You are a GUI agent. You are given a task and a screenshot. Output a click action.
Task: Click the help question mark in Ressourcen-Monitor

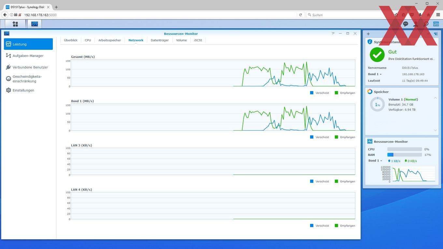333,34
